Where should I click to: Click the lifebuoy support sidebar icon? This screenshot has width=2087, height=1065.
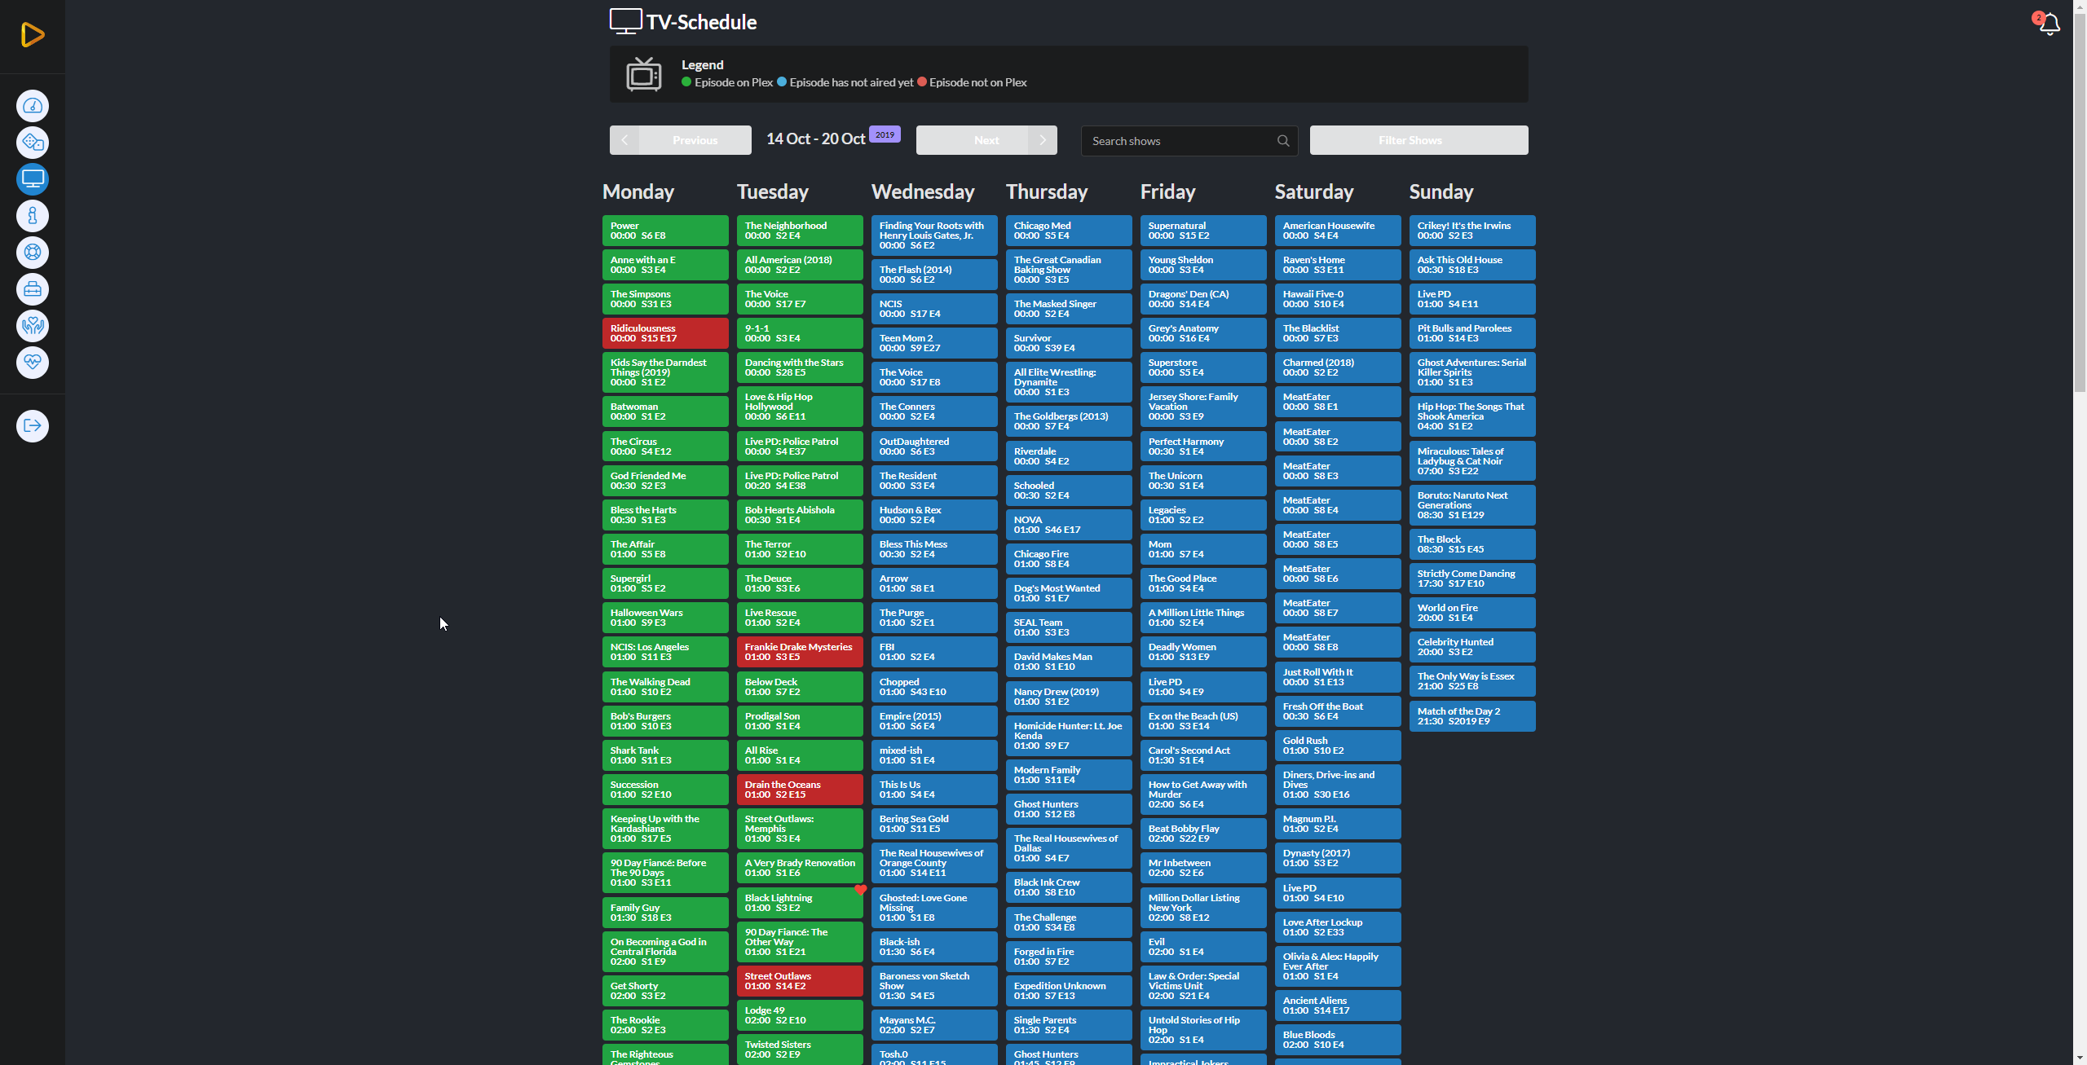(33, 253)
